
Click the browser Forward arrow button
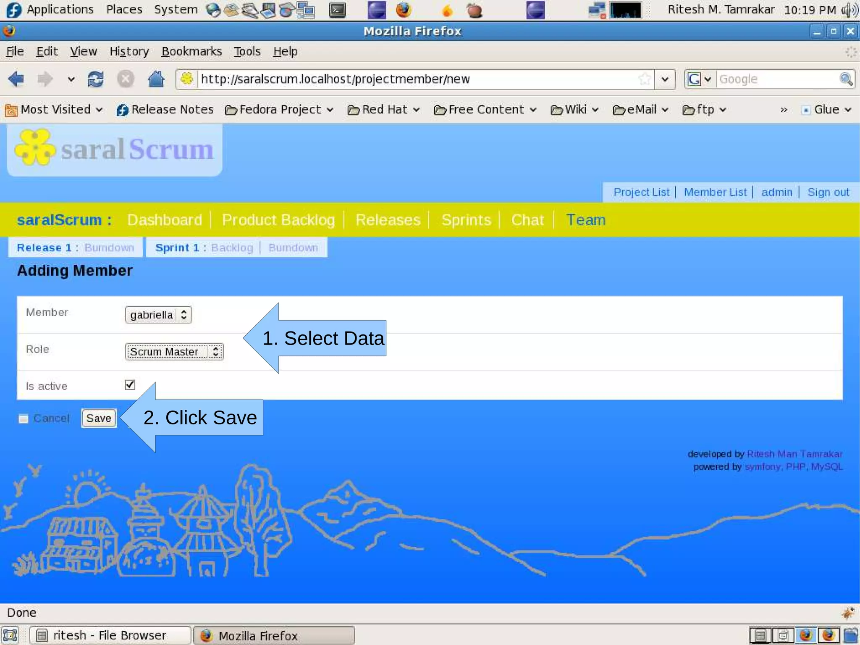pos(45,79)
